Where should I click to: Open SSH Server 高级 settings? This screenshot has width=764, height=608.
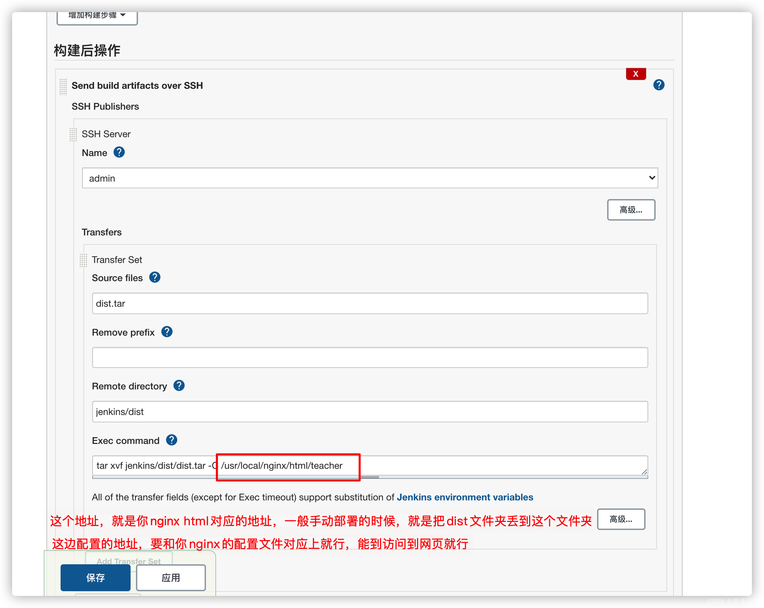631,210
